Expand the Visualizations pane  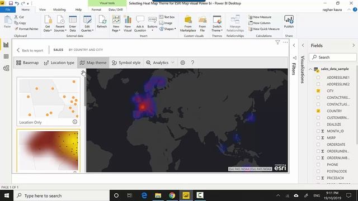303,45
